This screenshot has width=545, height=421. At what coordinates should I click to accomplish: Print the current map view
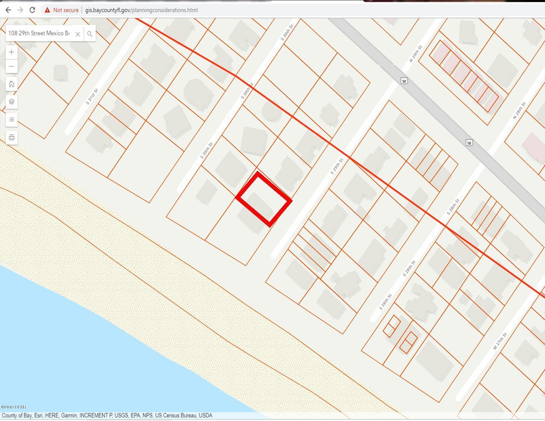coord(12,137)
